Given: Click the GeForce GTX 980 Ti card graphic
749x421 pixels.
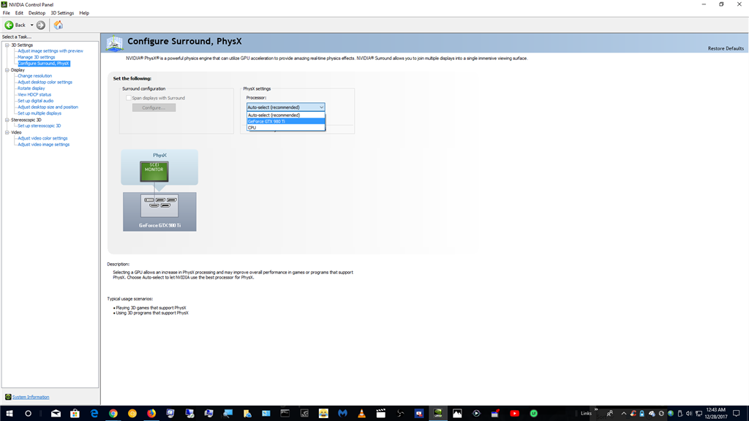Looking at the screenshot, I should (x=159, y=211).
